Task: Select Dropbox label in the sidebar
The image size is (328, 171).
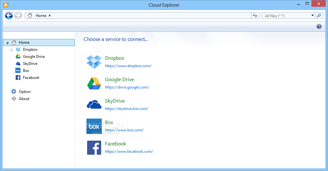Action: point(30,50)
